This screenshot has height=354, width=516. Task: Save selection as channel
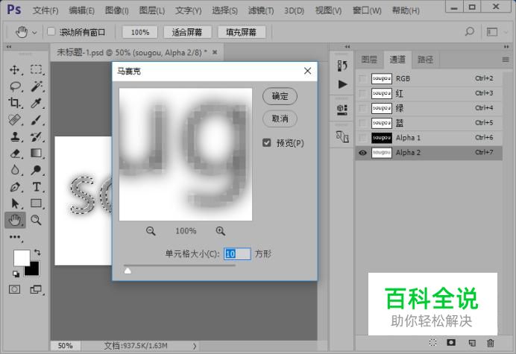tap(451, 343)
